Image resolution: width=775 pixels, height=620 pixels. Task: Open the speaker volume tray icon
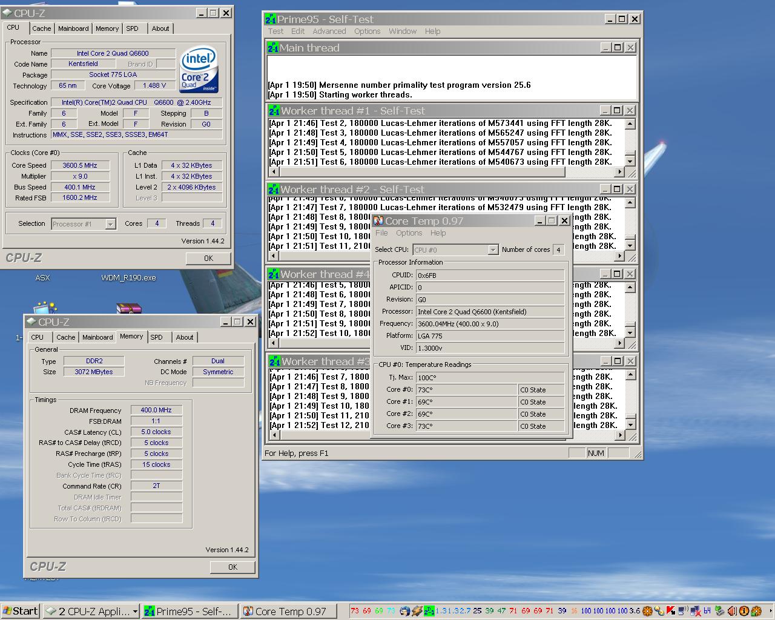click(732, 611)
